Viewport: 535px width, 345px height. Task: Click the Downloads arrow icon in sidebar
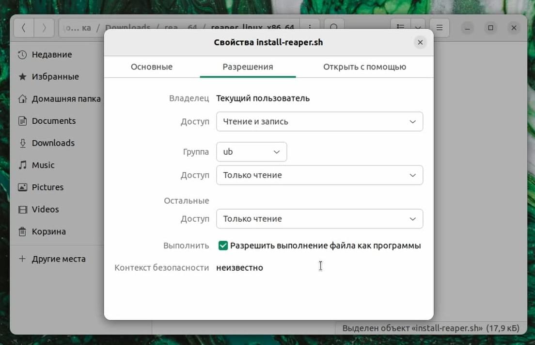22,143
